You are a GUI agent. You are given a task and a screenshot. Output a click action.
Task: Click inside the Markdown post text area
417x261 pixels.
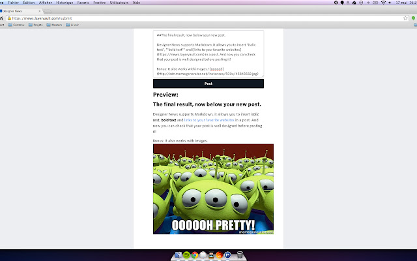click(x=208, y=54)
